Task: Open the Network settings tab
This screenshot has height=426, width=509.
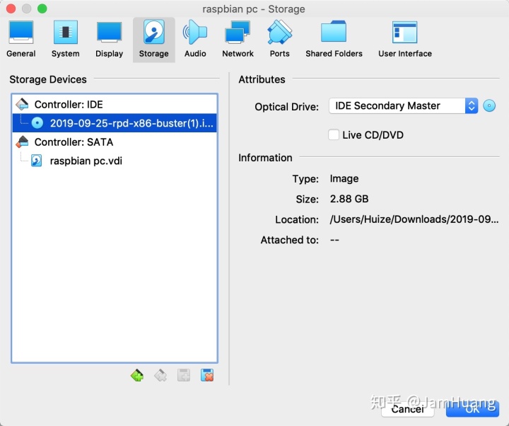Action: (238, 40)
